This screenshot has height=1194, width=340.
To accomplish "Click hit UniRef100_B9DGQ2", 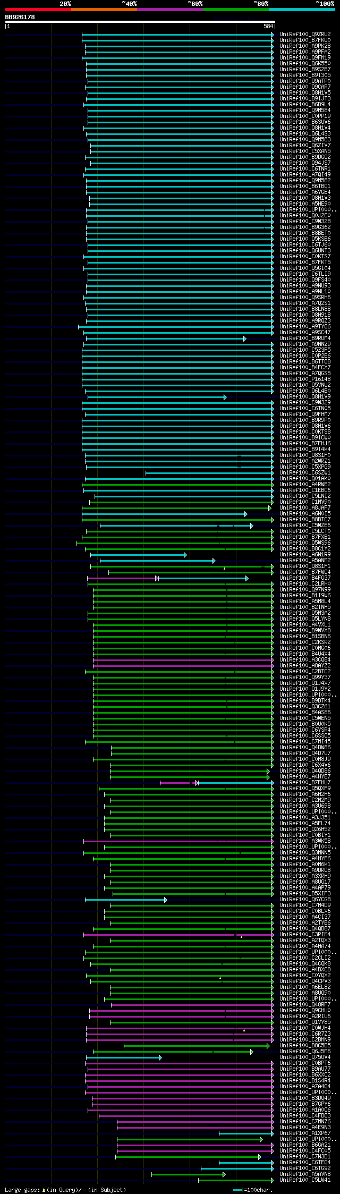I will click(x=305, y=157).
